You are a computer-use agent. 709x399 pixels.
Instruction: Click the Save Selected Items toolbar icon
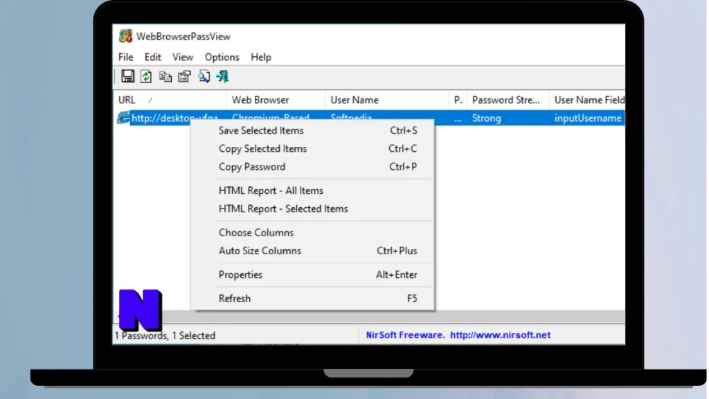[127, 76]
